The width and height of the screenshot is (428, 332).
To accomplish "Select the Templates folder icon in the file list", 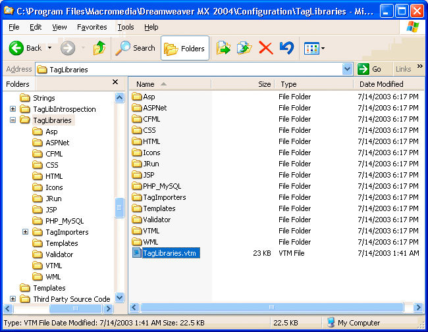I will [x=137, y=208].
